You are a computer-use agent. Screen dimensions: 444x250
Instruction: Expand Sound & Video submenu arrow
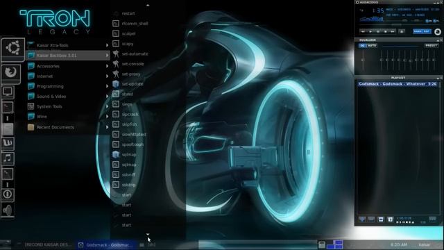[107, 97]
